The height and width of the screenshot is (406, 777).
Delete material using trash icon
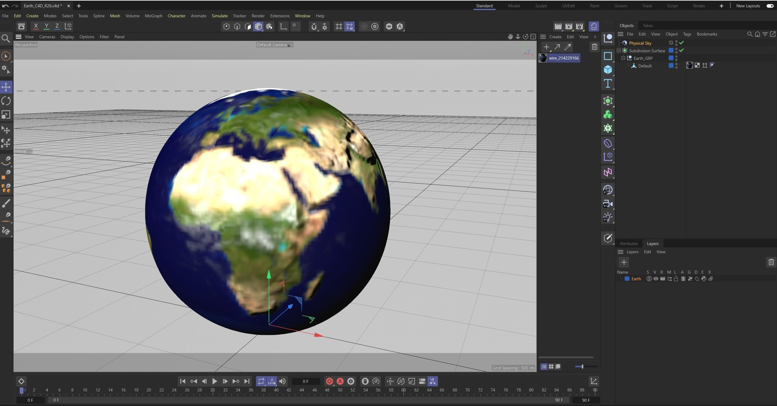click(x=594, y=47)
